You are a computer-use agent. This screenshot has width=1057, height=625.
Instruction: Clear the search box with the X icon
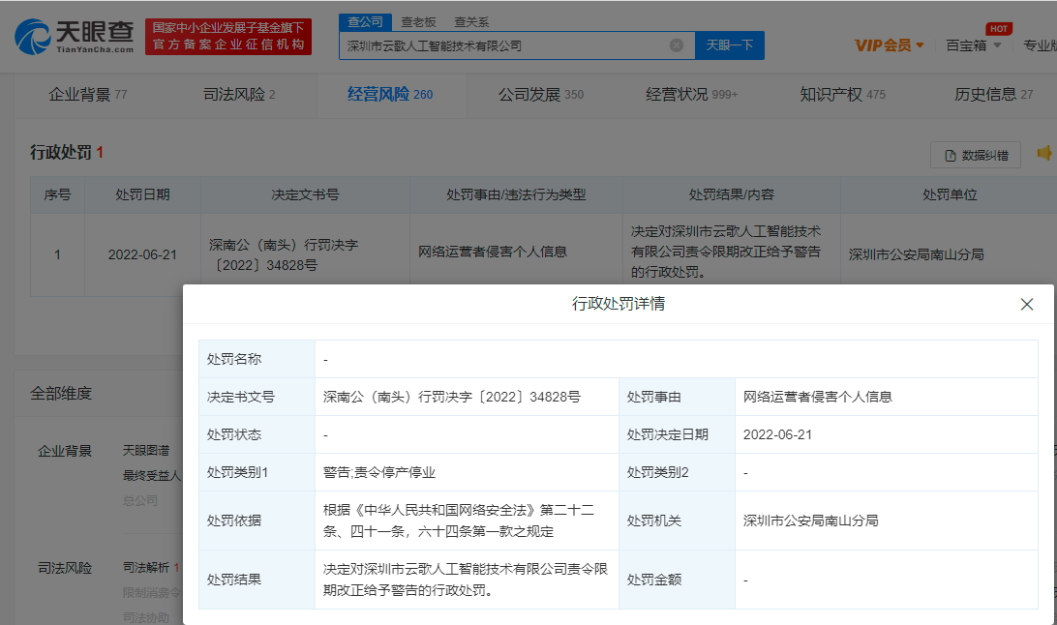(x=677, y=45)
